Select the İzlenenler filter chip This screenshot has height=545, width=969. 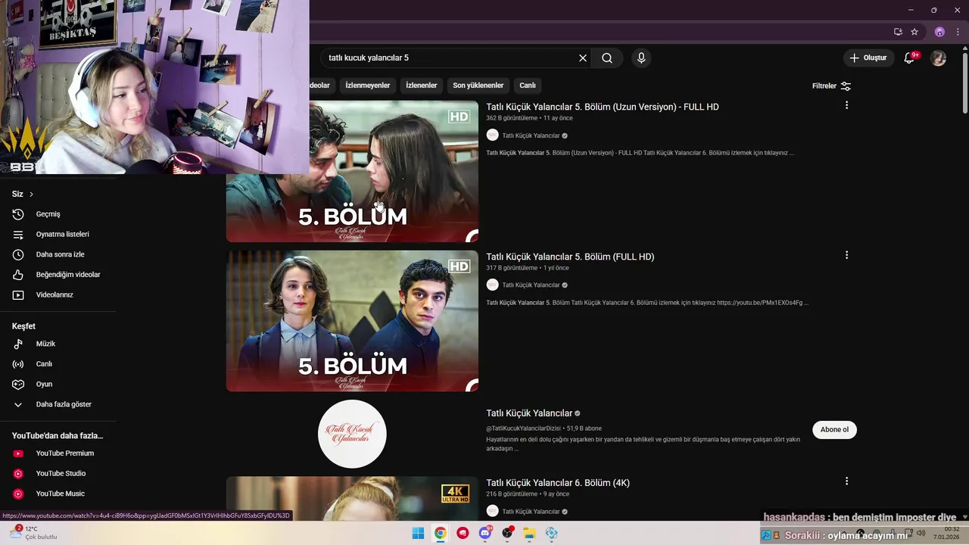coord(422,86)
